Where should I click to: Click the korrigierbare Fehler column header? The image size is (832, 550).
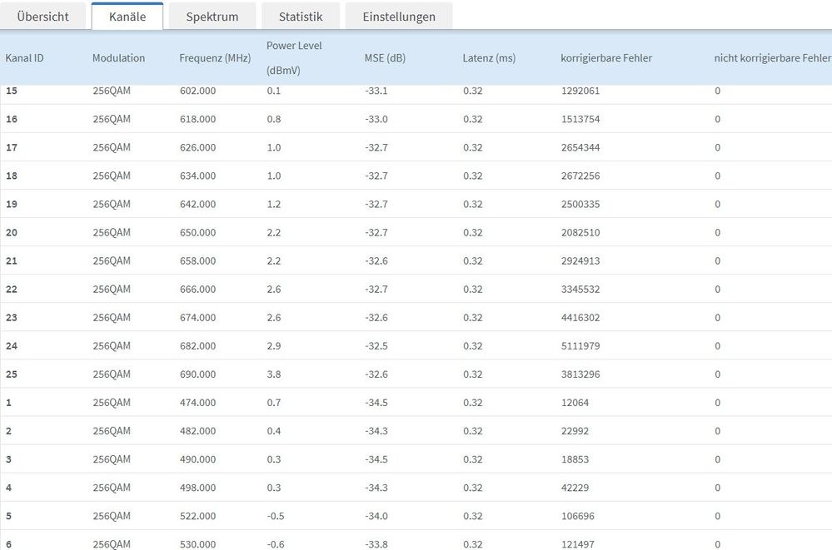pyautogui.click(x=606, y=57)
